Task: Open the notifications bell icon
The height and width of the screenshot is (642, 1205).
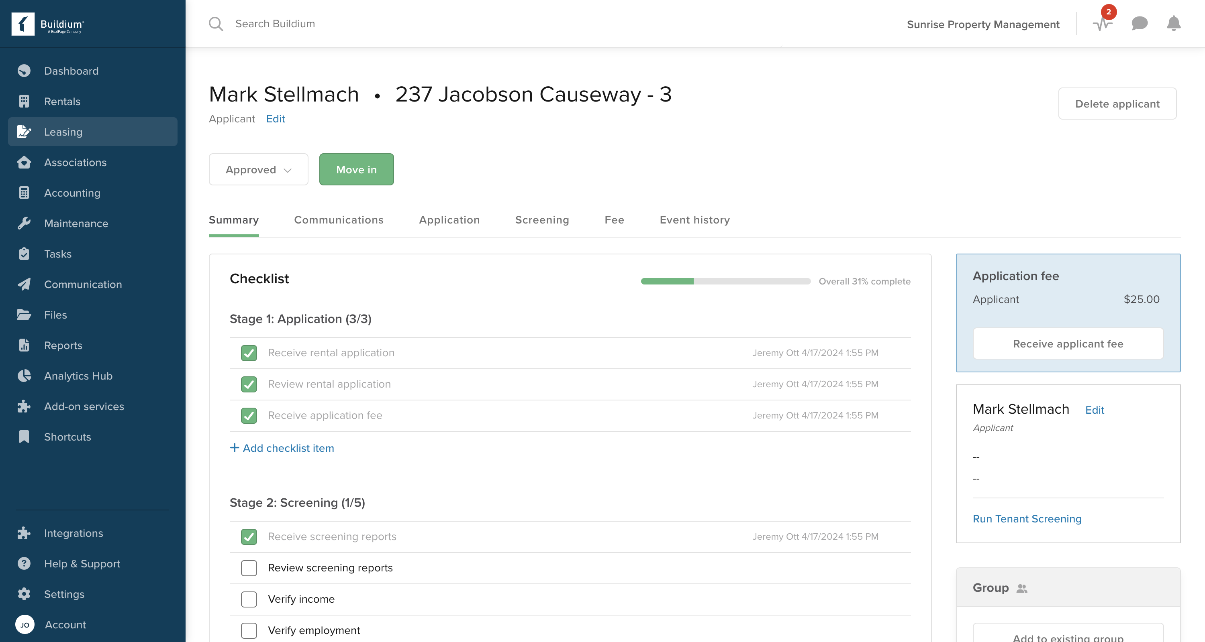Action: (1174, 23)
